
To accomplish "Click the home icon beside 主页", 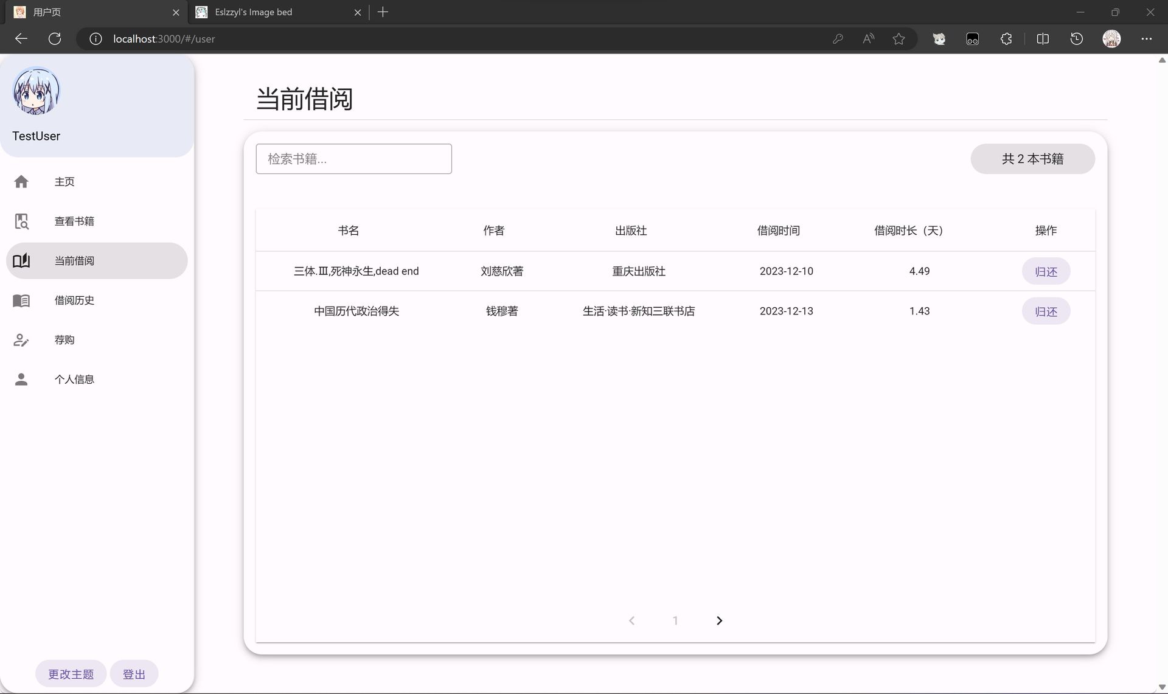I will (x=21, y=181).
